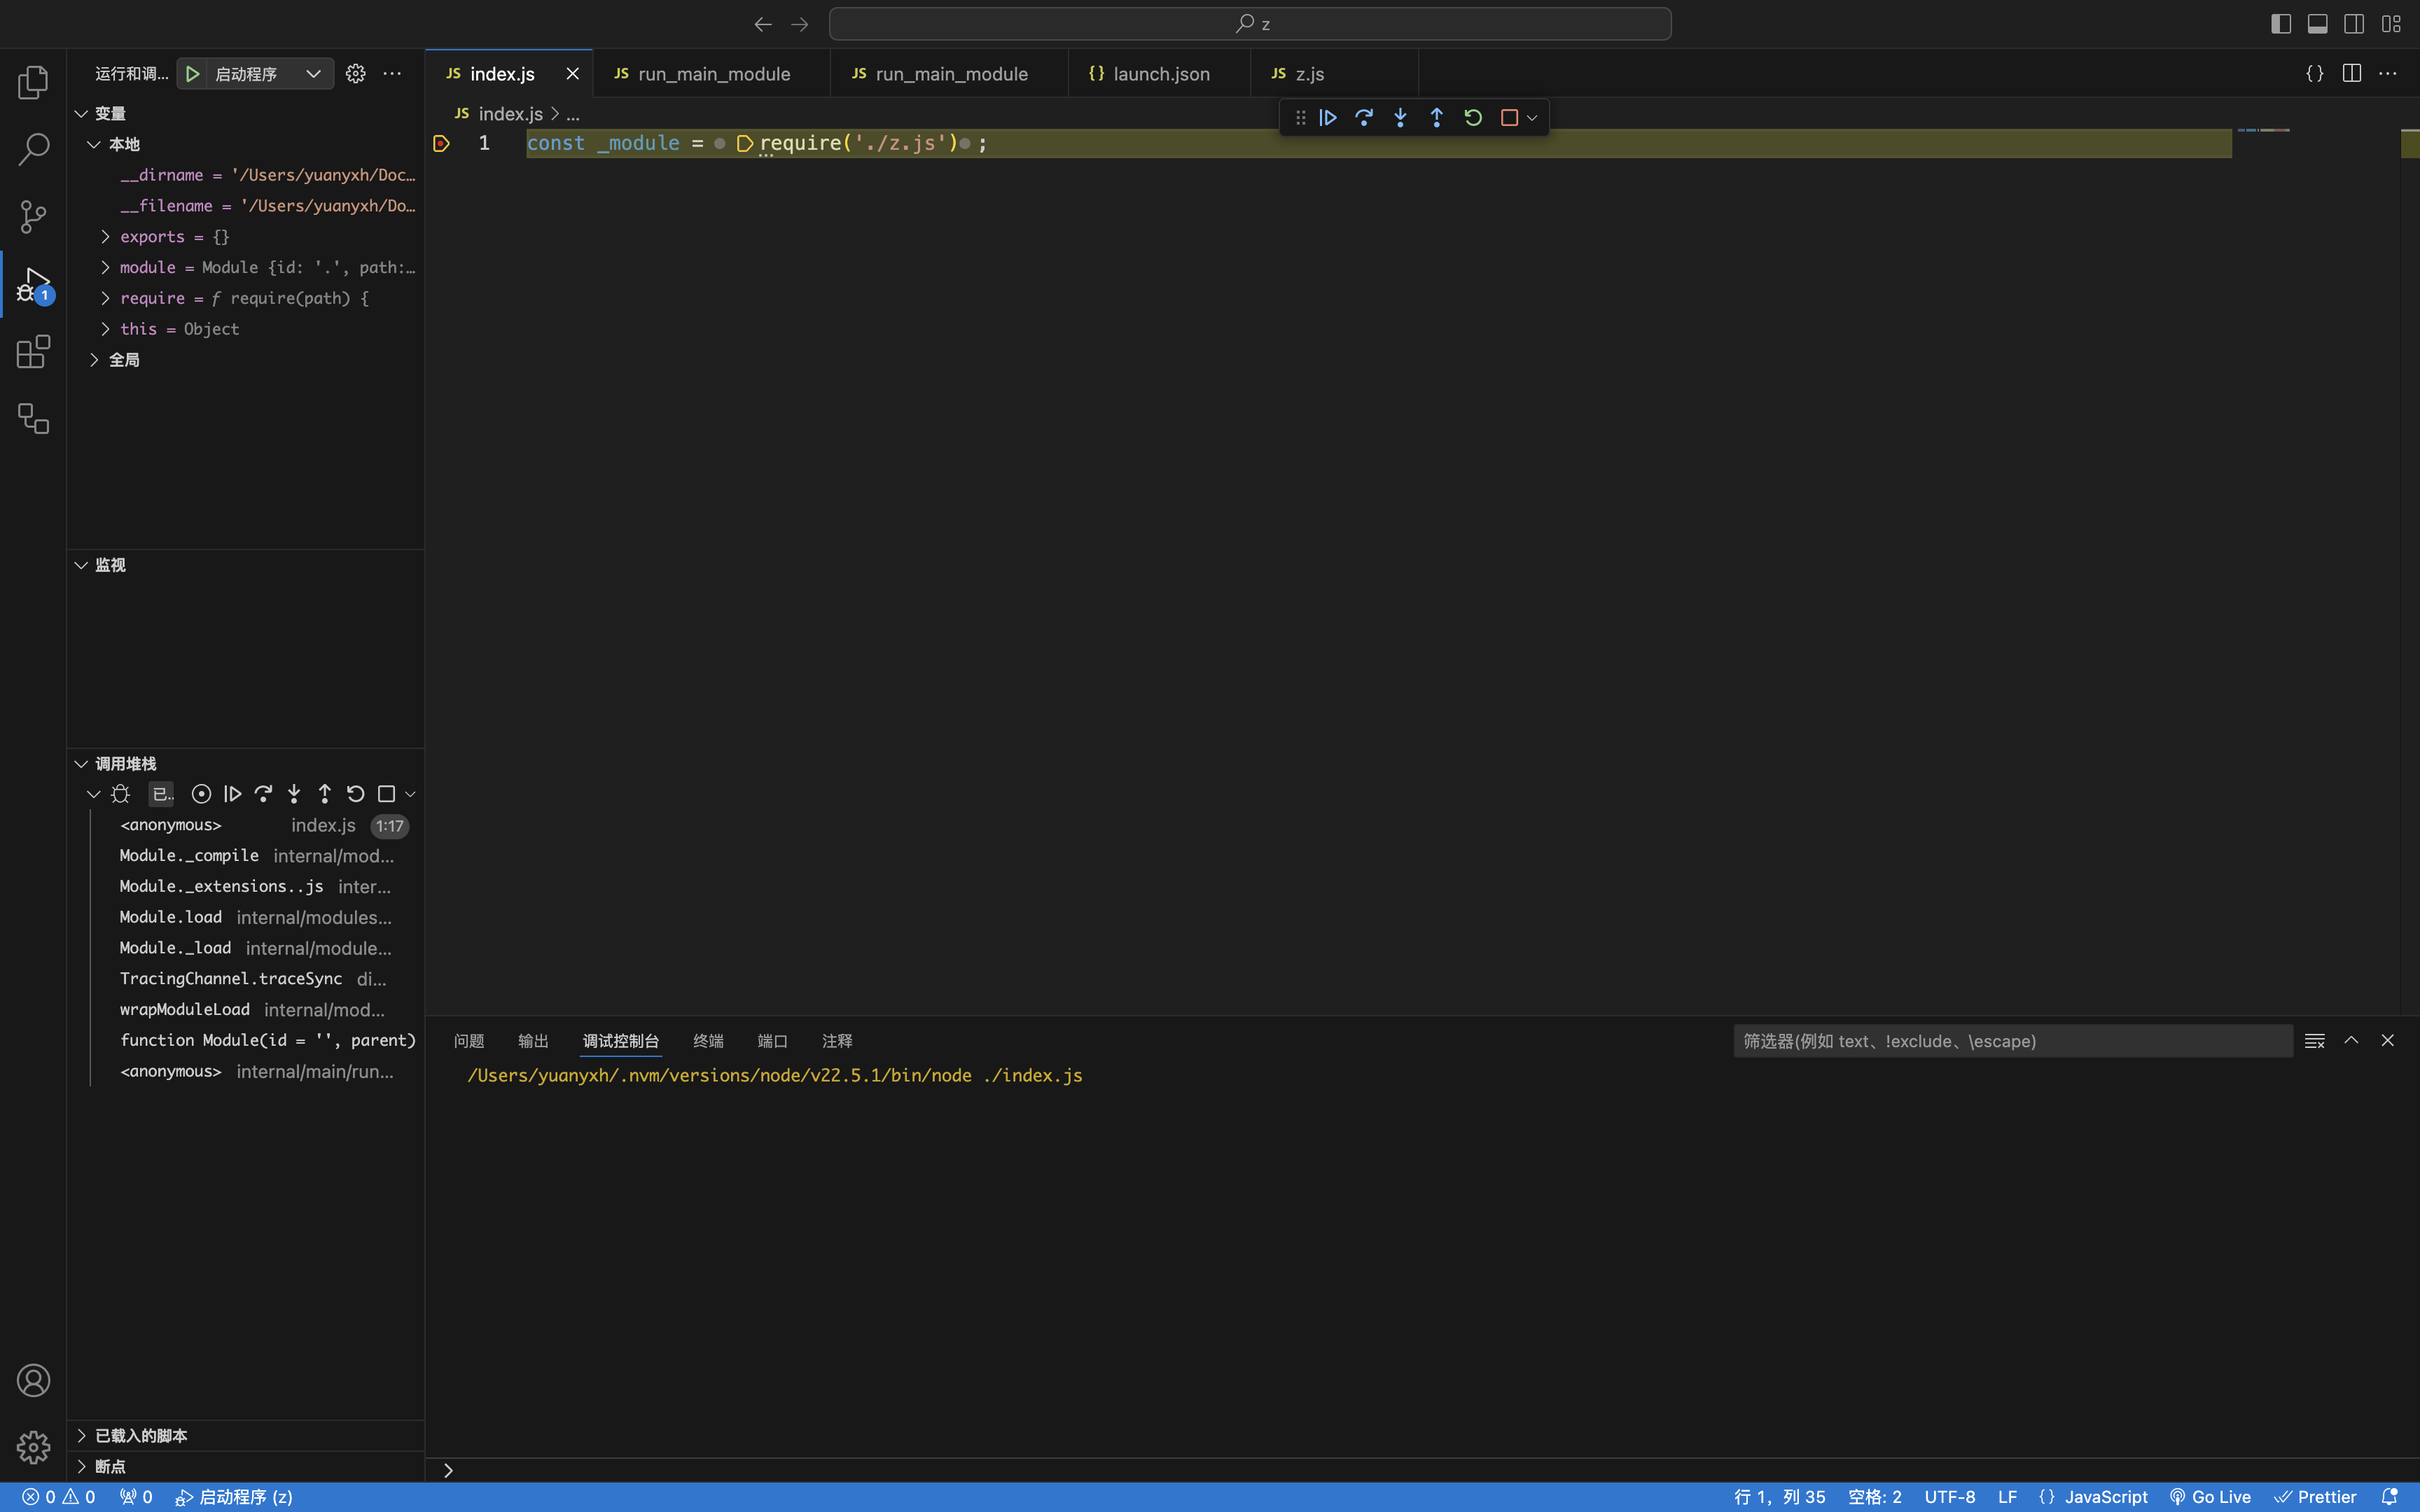Collapse the 监视 watch section

(81, 566)
